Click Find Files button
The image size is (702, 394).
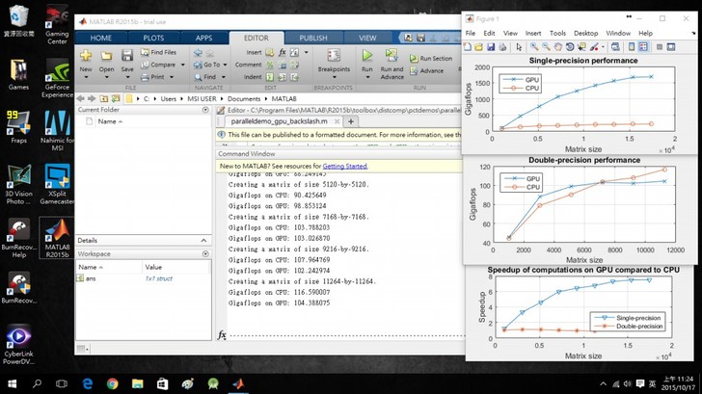tap(159, 52)
